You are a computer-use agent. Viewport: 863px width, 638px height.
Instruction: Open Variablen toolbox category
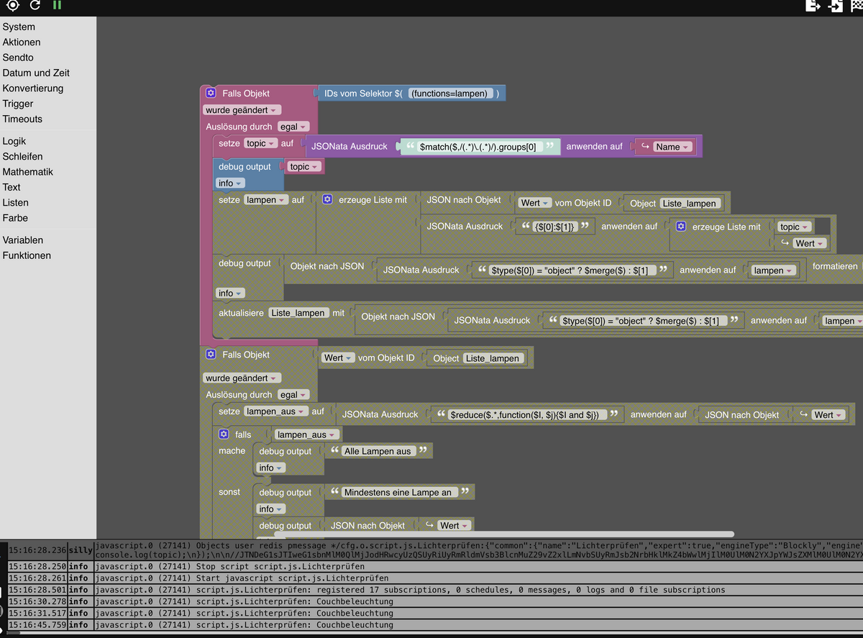(x=23, y=240)
